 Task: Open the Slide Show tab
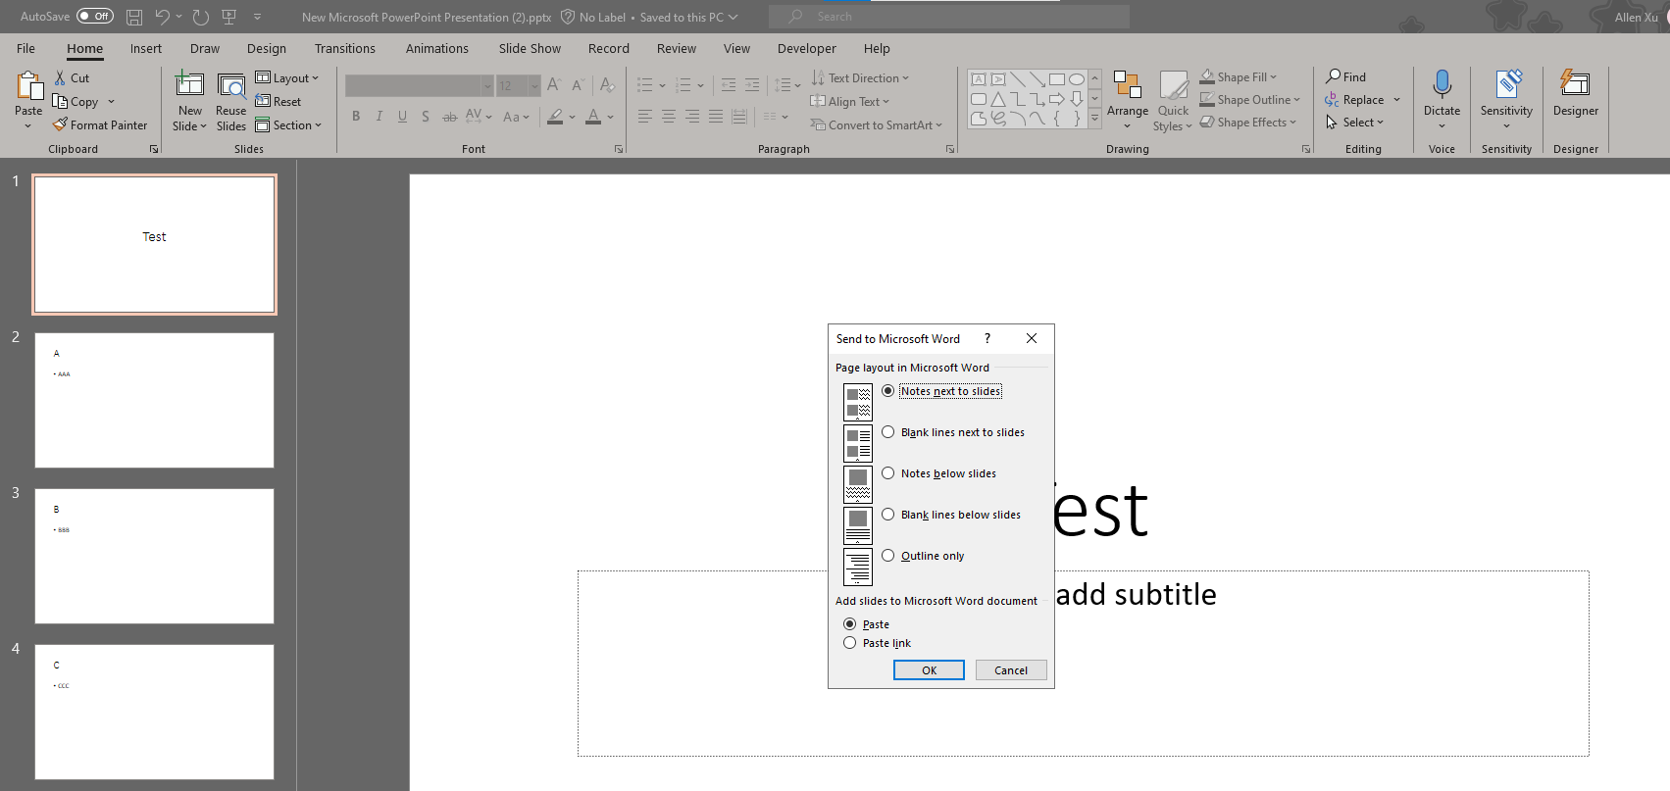click(530, 48)
